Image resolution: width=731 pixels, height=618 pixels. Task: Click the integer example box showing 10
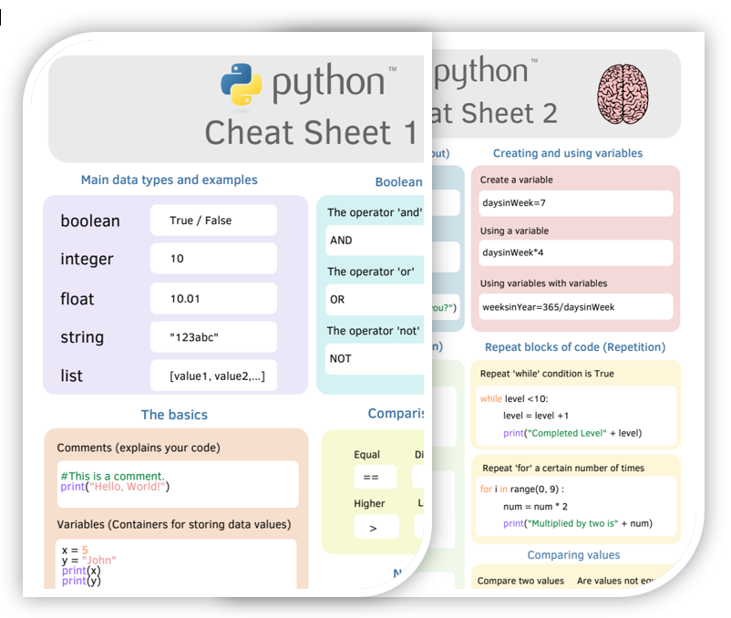point(213,259)
